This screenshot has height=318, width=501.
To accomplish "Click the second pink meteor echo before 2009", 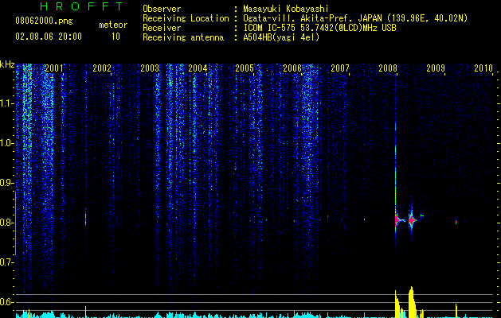I will click(412, 220).
